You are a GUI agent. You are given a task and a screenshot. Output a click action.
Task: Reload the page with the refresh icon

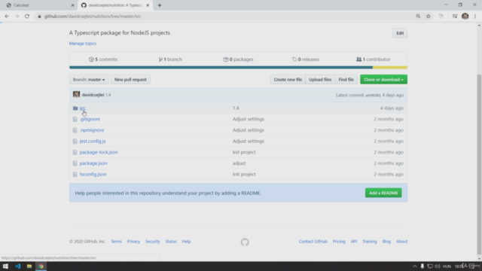[27, 17]
